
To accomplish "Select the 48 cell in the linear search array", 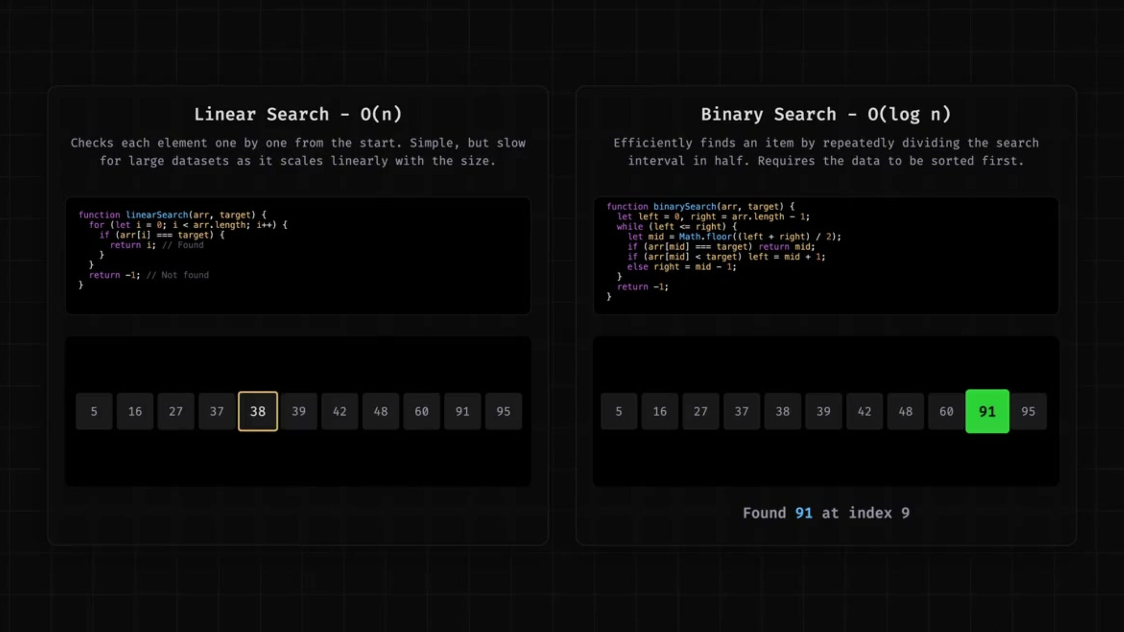I will pyautogui.click(x=381, y=411).
